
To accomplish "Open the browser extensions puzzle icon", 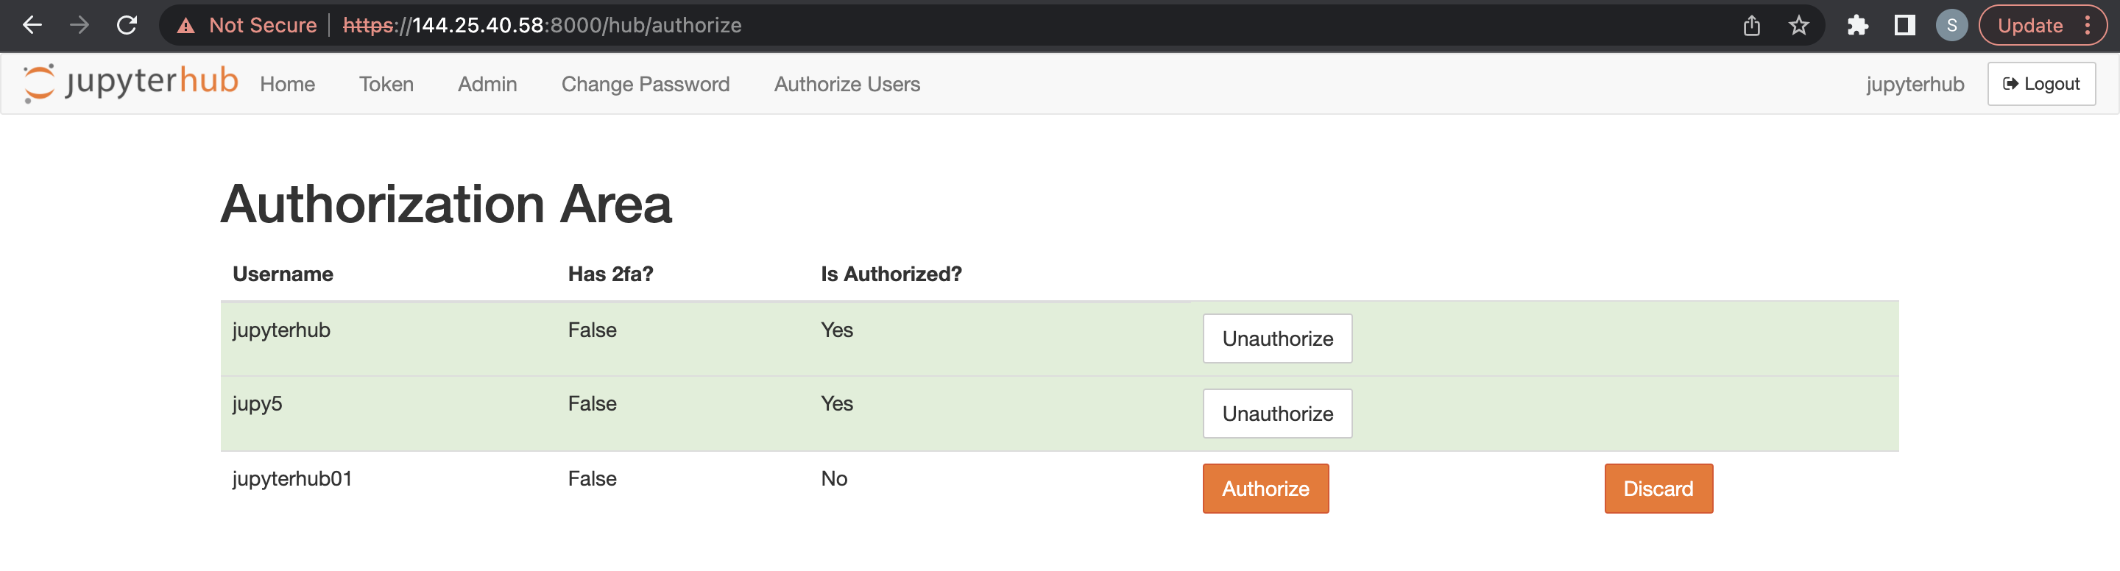I will coord(1856,26).
